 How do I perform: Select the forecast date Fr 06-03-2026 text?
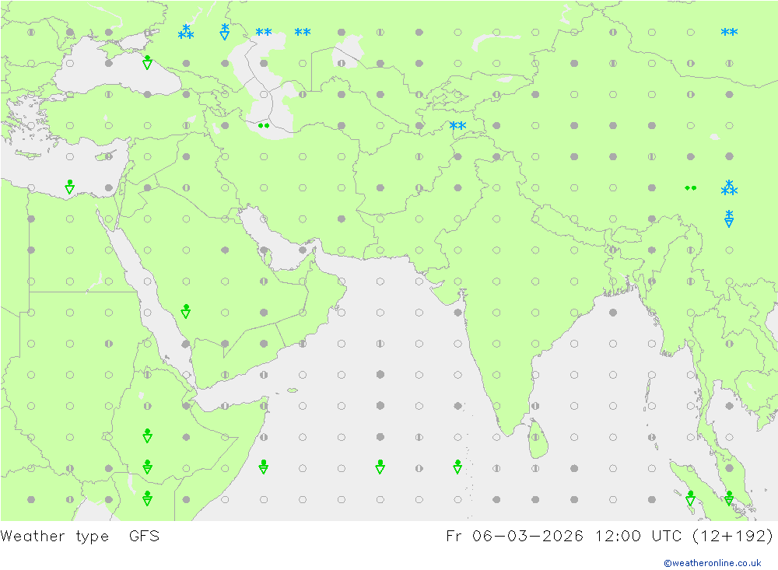513,536
